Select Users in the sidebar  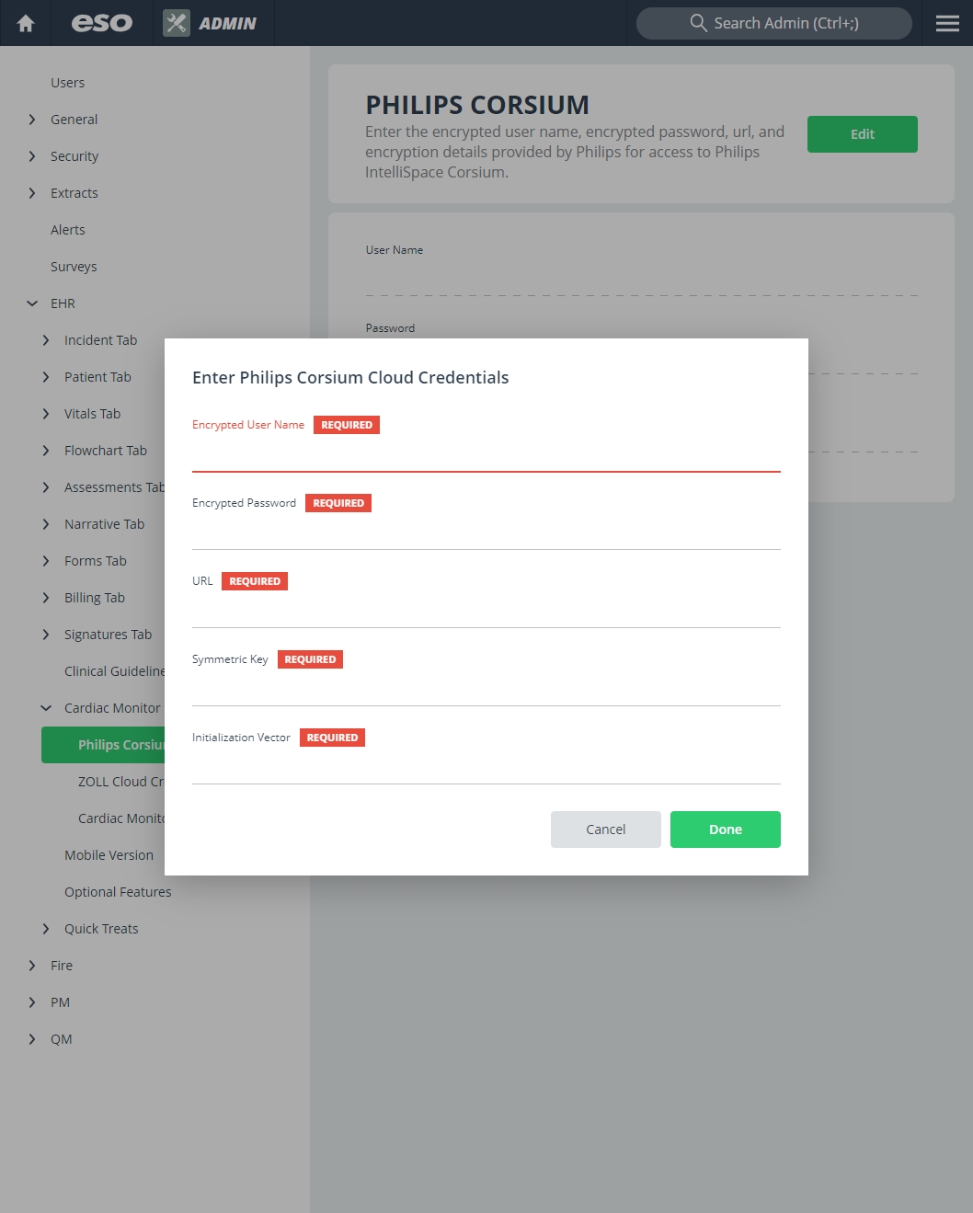tap(67, 83)
